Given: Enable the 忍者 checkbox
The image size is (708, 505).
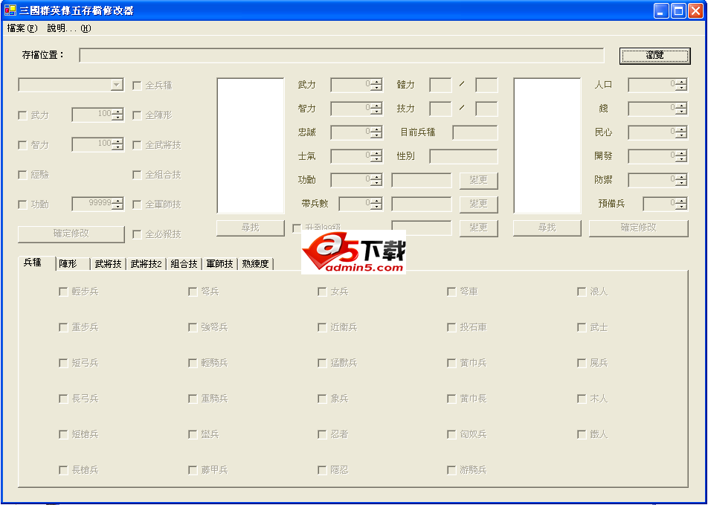Looking at the screenshot, I should [x=322, y=434].
